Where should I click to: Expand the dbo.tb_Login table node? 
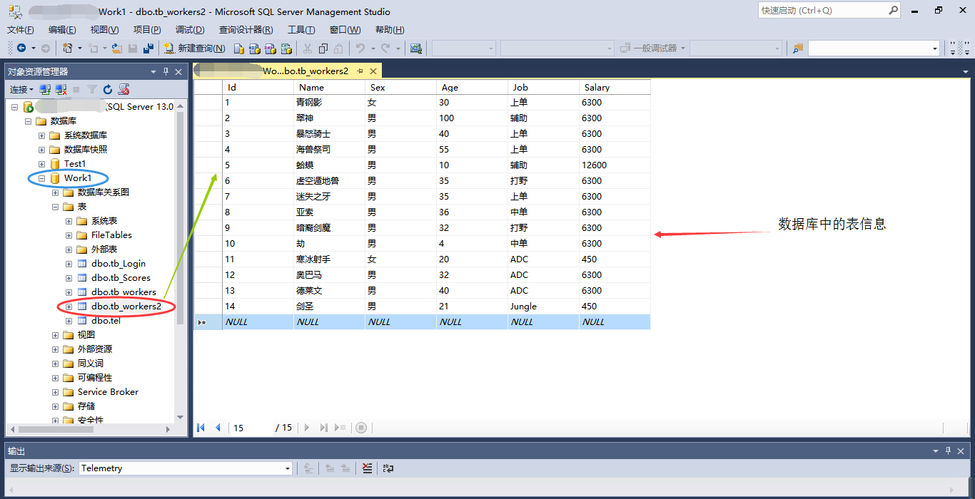tap(69, 264)
